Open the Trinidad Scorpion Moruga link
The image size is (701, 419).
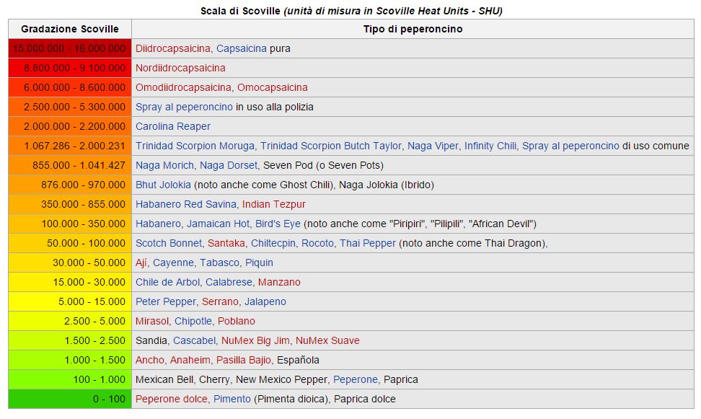coord(195,146)
